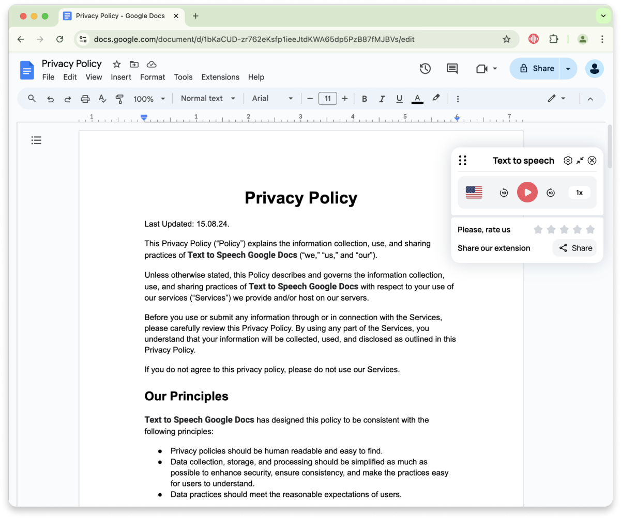Click the Google Docs home icon
This screenshot has width=621, height=519.
click(x=27, y=70)
